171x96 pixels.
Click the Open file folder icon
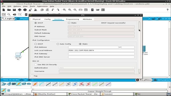point(9,10)
